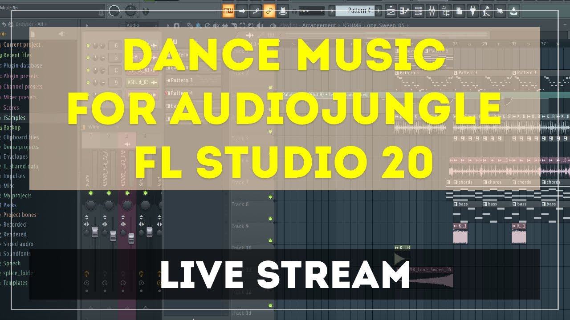Open the Mixer view icon

tap(432, 11)
